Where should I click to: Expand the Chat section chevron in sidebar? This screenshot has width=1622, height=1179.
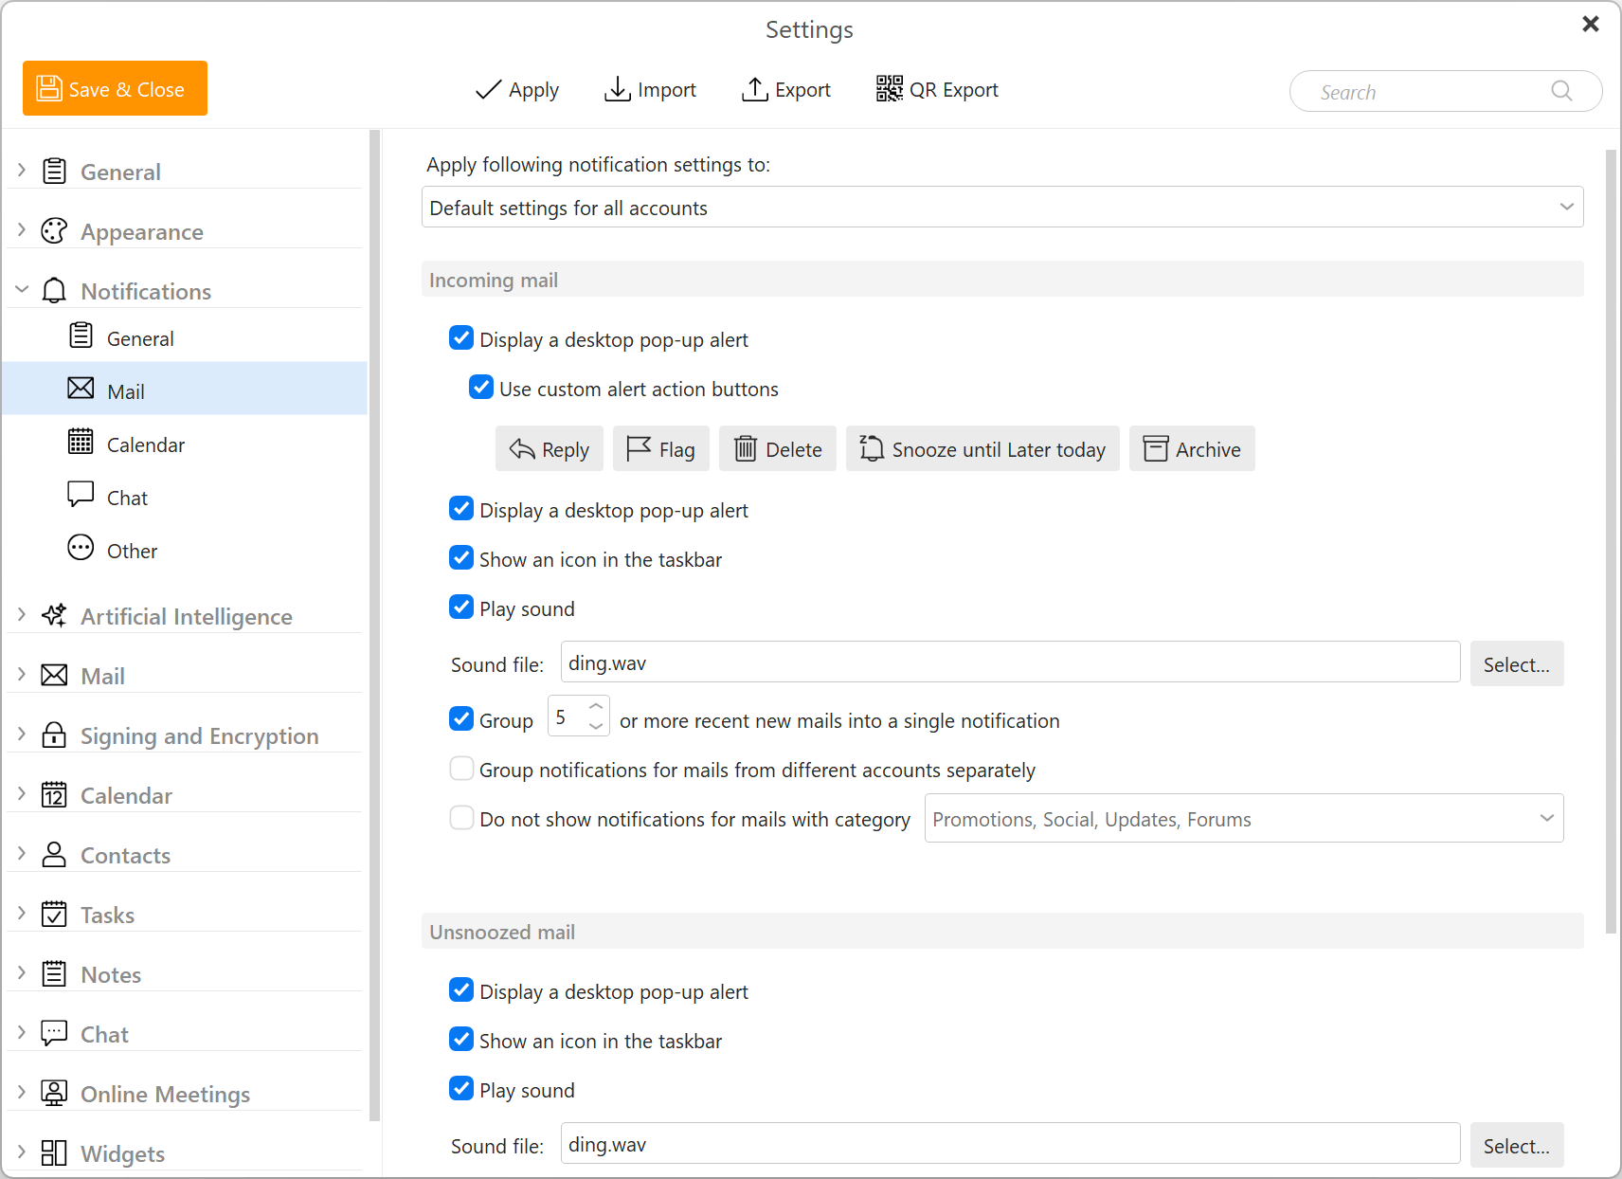(x=22, y=1033)
